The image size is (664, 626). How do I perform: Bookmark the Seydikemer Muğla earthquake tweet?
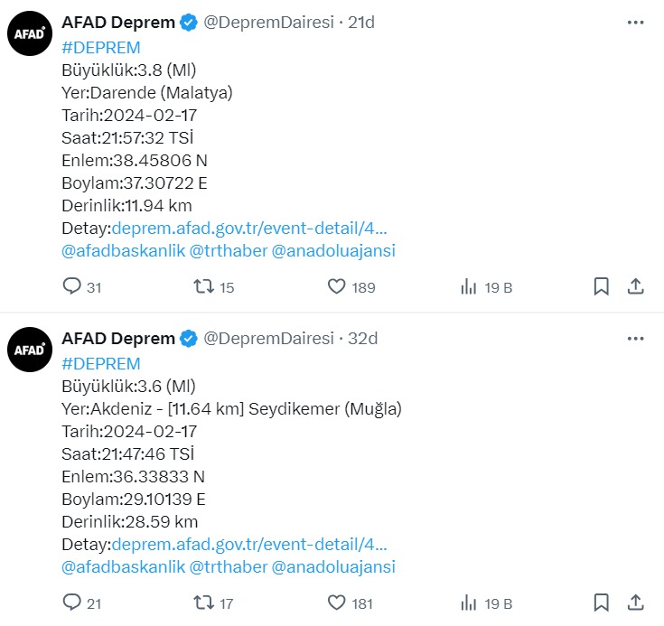602,603
